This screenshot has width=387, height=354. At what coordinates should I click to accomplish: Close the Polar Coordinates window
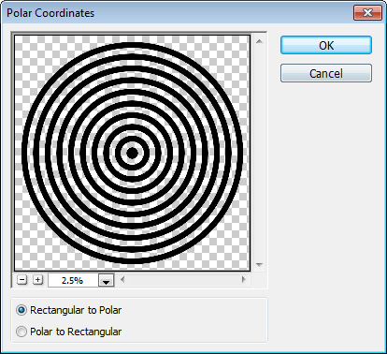coord(367,12)
